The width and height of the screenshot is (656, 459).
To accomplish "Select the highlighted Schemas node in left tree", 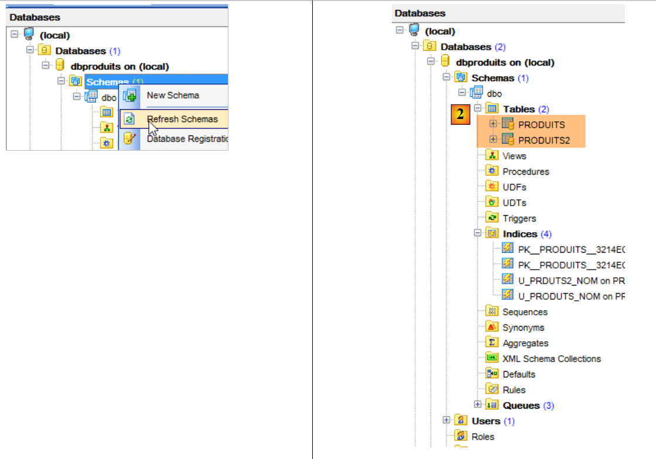I will point(107,81).
